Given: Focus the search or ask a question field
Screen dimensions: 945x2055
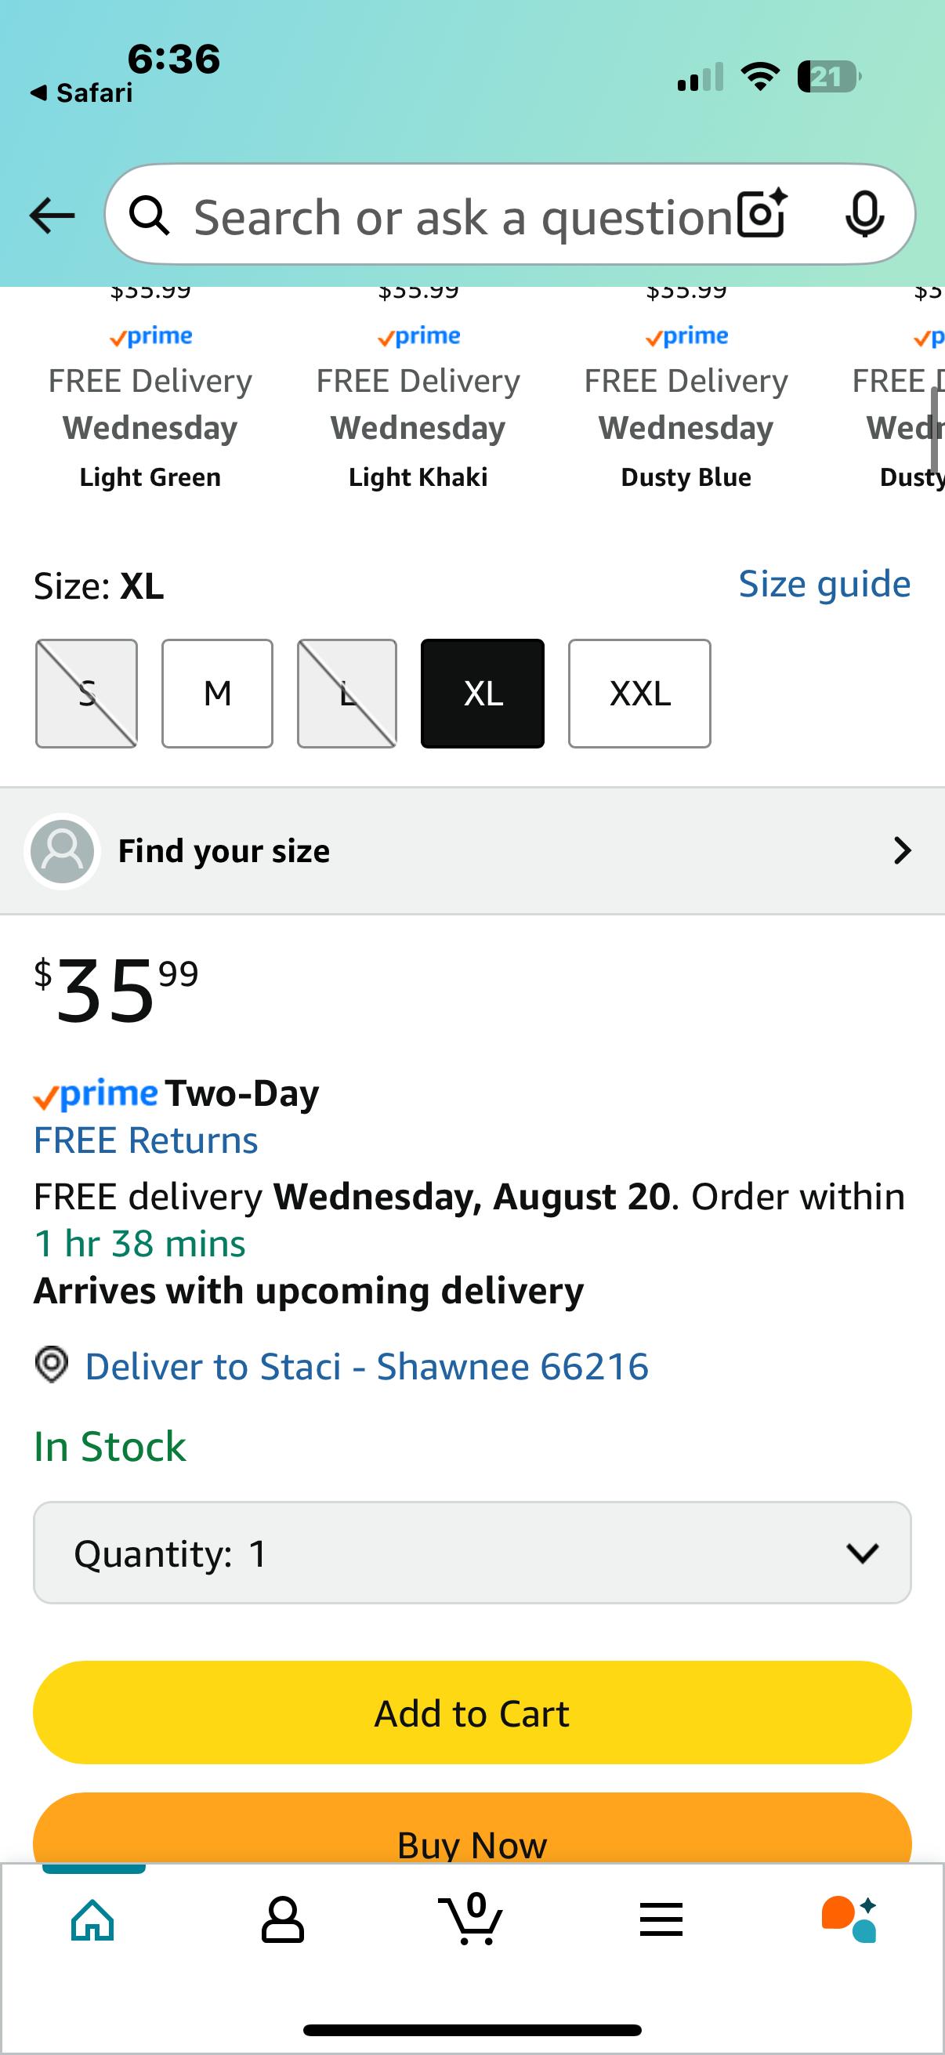Looking at the screenshot, I should [462, 217].
